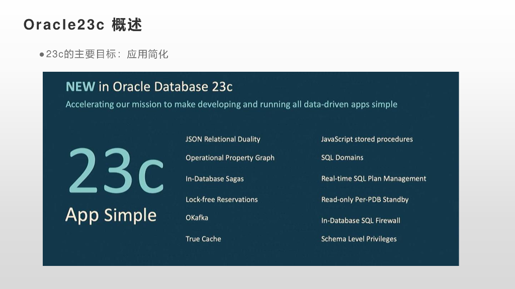Click 'JavaScript stored procedures' item
This screenshot has width=515, height=289.
coord(367,139)
